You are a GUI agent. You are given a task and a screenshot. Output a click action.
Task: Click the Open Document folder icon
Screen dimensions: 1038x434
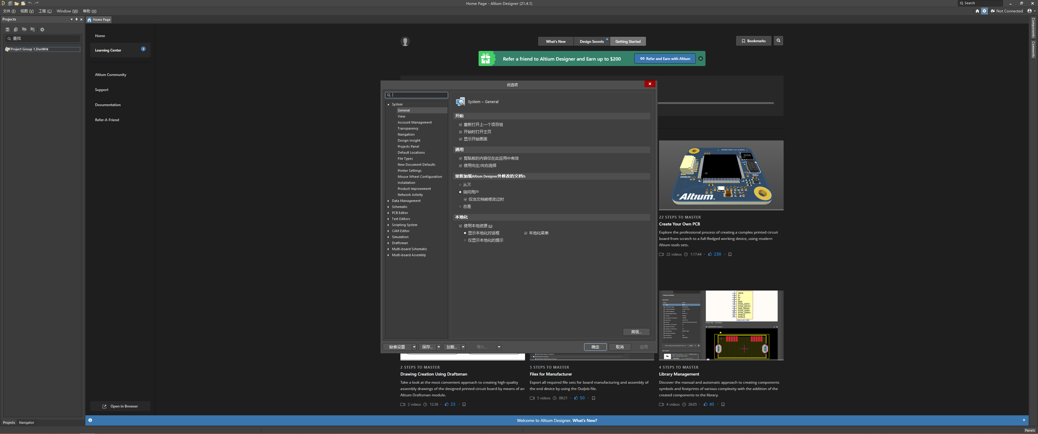[x=17, y=3]
